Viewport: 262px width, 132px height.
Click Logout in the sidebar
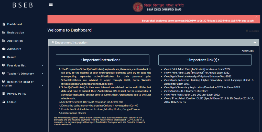12,102
